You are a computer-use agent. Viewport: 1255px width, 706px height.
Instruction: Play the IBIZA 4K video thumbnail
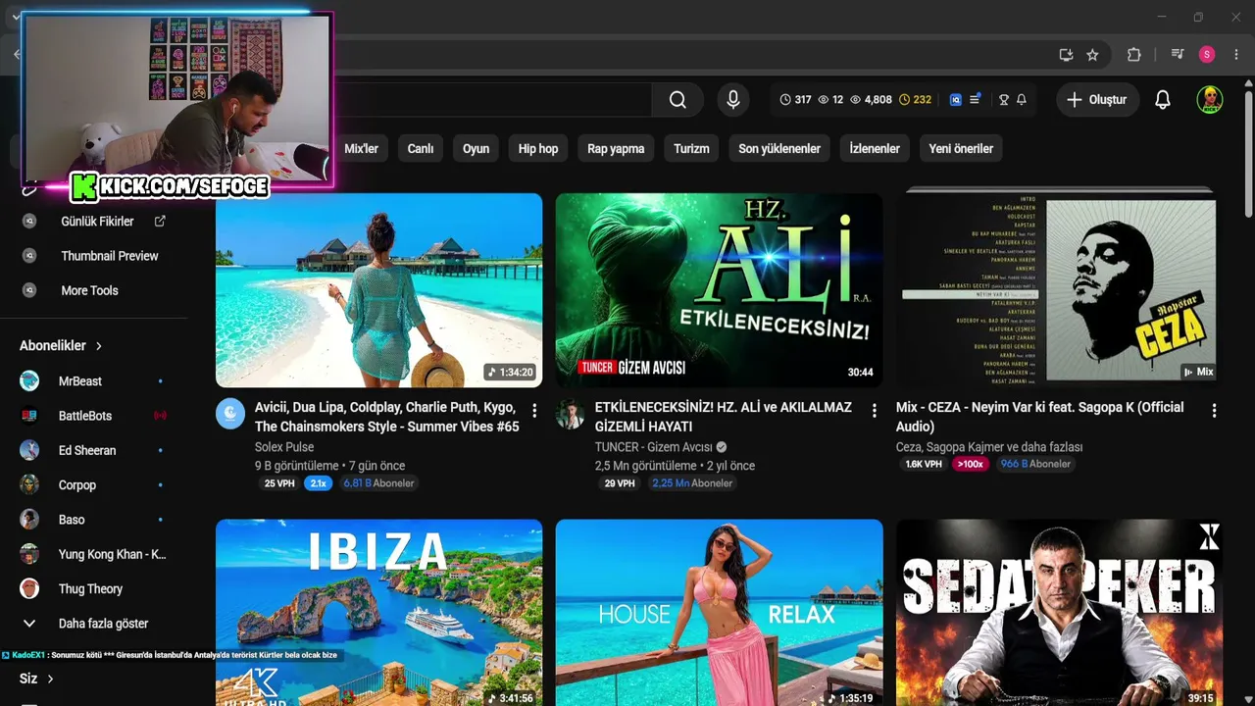pyautogui.click(x=378, y=613)
